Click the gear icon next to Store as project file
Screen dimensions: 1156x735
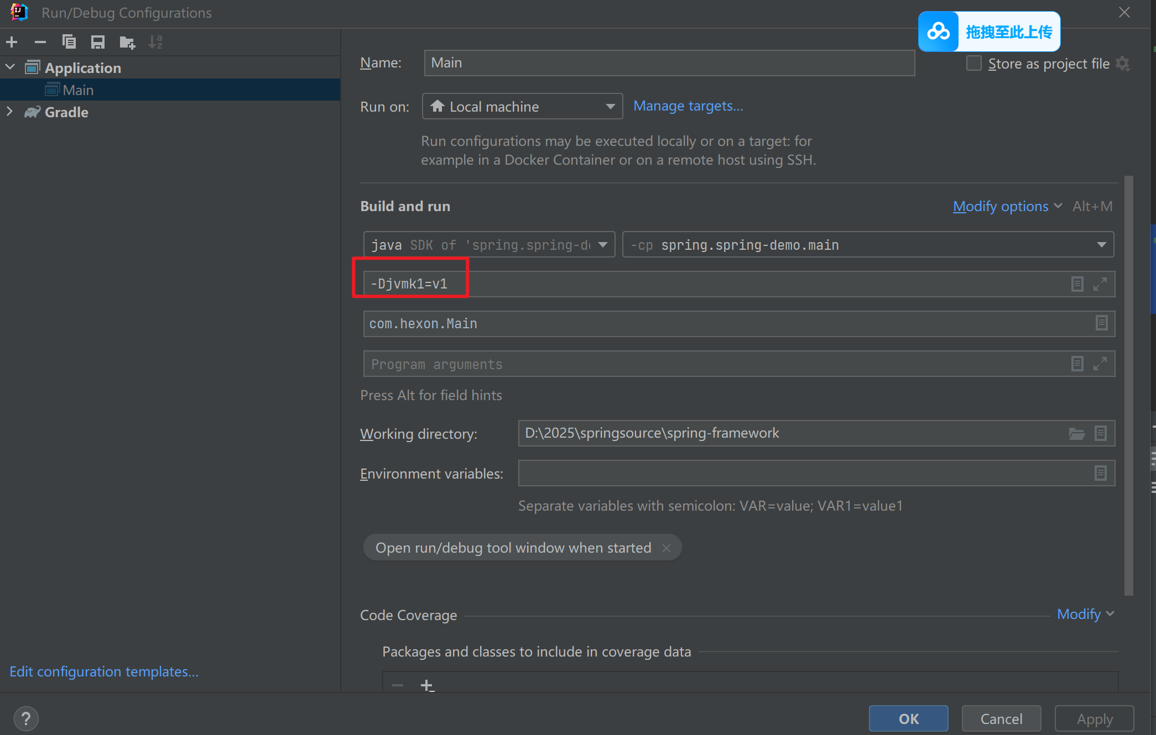1123,64
